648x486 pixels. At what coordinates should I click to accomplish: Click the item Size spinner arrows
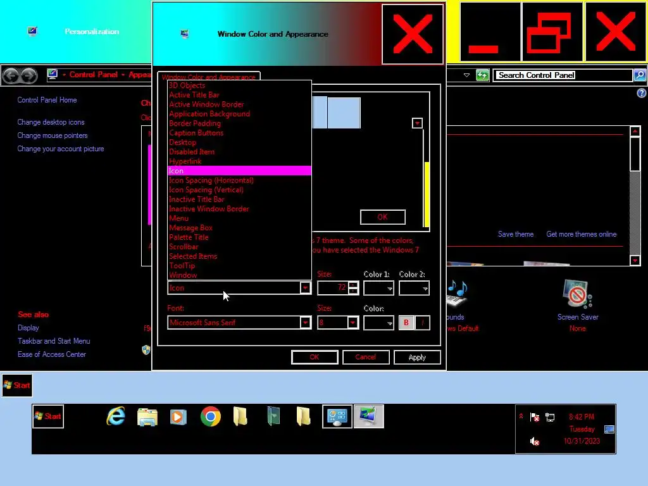pyautogui.click(x=353, y=288)
